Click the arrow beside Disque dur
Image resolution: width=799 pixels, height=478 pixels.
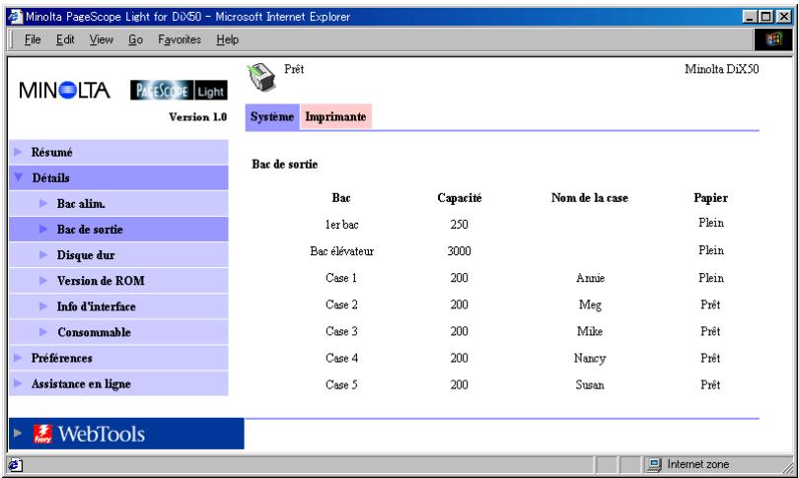43,254
